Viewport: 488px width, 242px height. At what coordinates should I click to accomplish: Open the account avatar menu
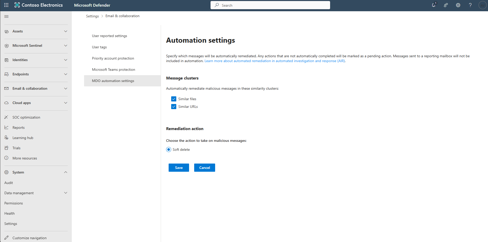click(x=482, y=5)
